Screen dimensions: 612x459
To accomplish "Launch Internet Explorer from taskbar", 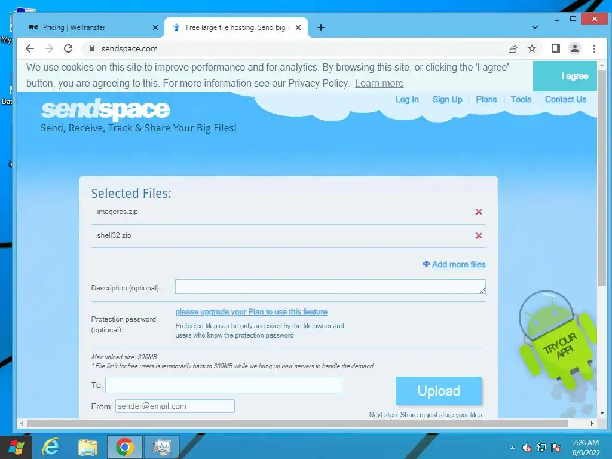I will point(51,447).
